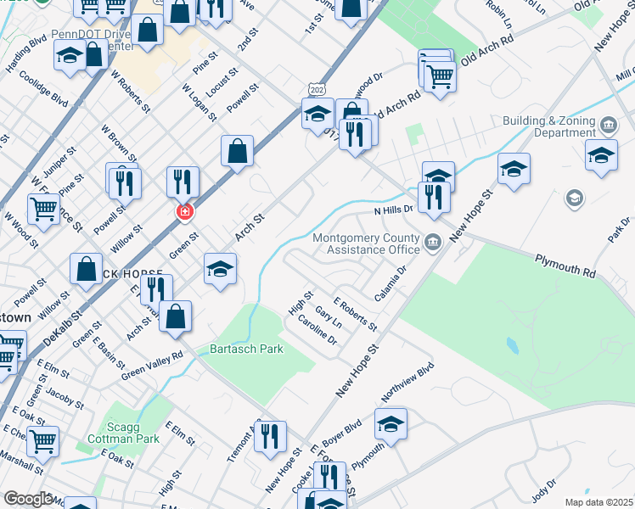Open the shopping bag pin above Green Valley Rd
This screenshot has height=509, width=635.
[176, 316]
